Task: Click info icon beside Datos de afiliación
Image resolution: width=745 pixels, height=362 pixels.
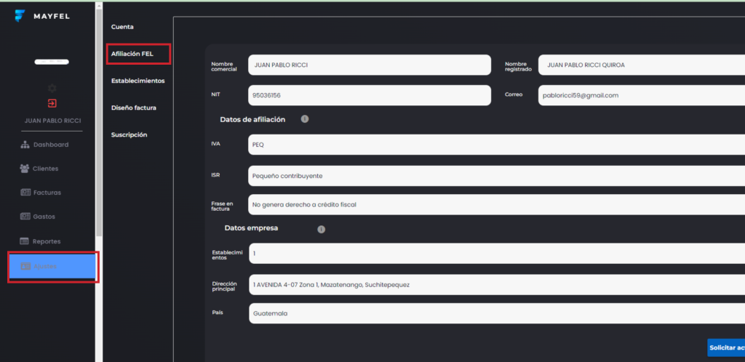Action: tap(305, 118)
